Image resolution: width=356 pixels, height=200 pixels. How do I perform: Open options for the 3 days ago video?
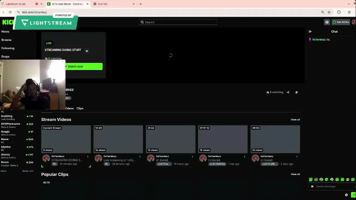coord(297,157)
